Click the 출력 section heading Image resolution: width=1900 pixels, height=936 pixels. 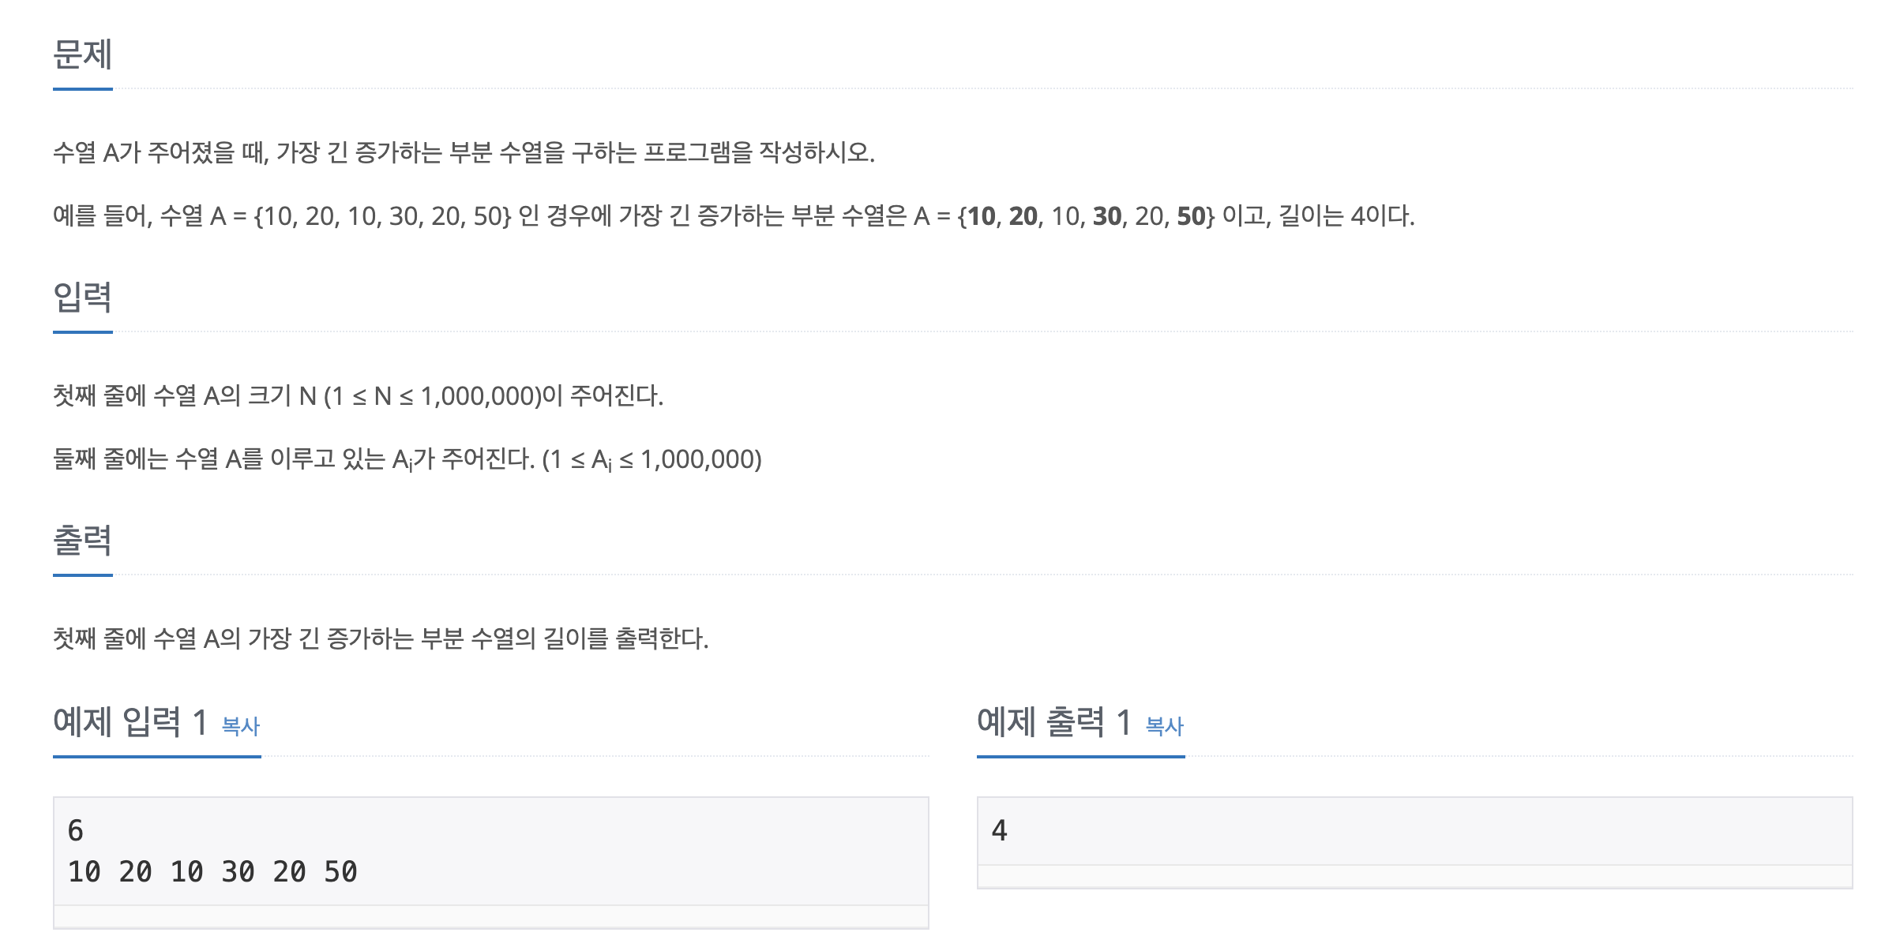82,541
